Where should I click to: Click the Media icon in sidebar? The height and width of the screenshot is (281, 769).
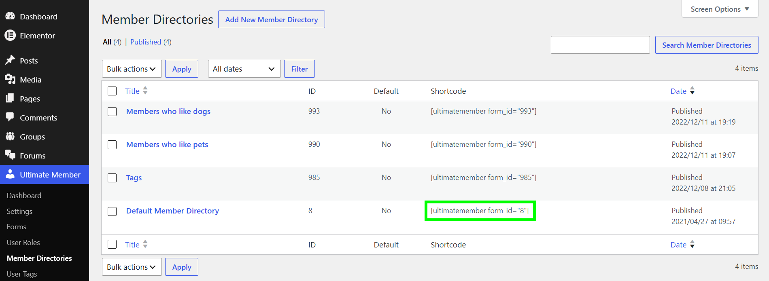click(10, 79)
